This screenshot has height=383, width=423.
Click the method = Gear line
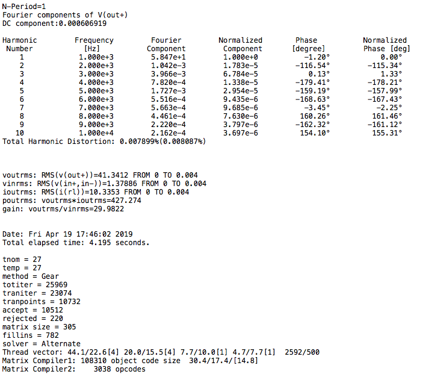[x=31, y=276]
